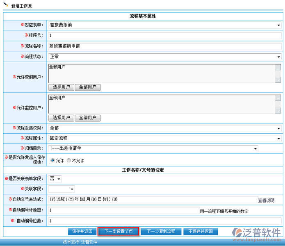The height and width of the screenshot is (246, 285).
Task: Click the 工作名称/文号的设定 section header
Action: pyautogui.click(x=143, y=170)
